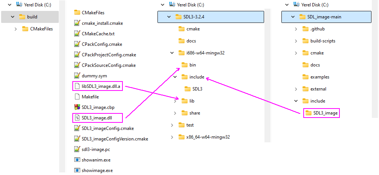Select dummy.sym file icon
379x175 pixels.
click(77, 76)
